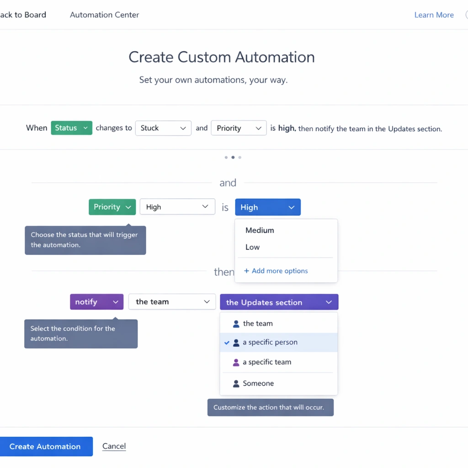
Task: Select Low in the priority options
Action: click(x=252, y=247)
